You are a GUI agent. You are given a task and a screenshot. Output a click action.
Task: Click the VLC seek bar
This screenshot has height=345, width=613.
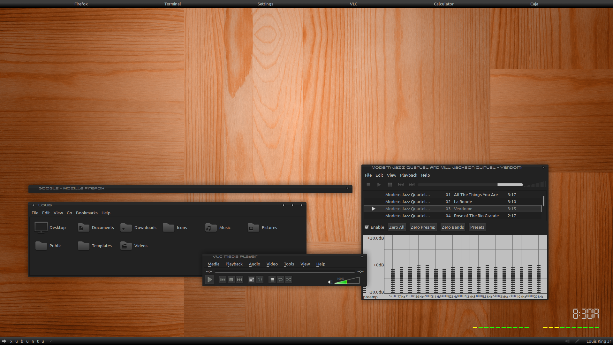point(285,272)
